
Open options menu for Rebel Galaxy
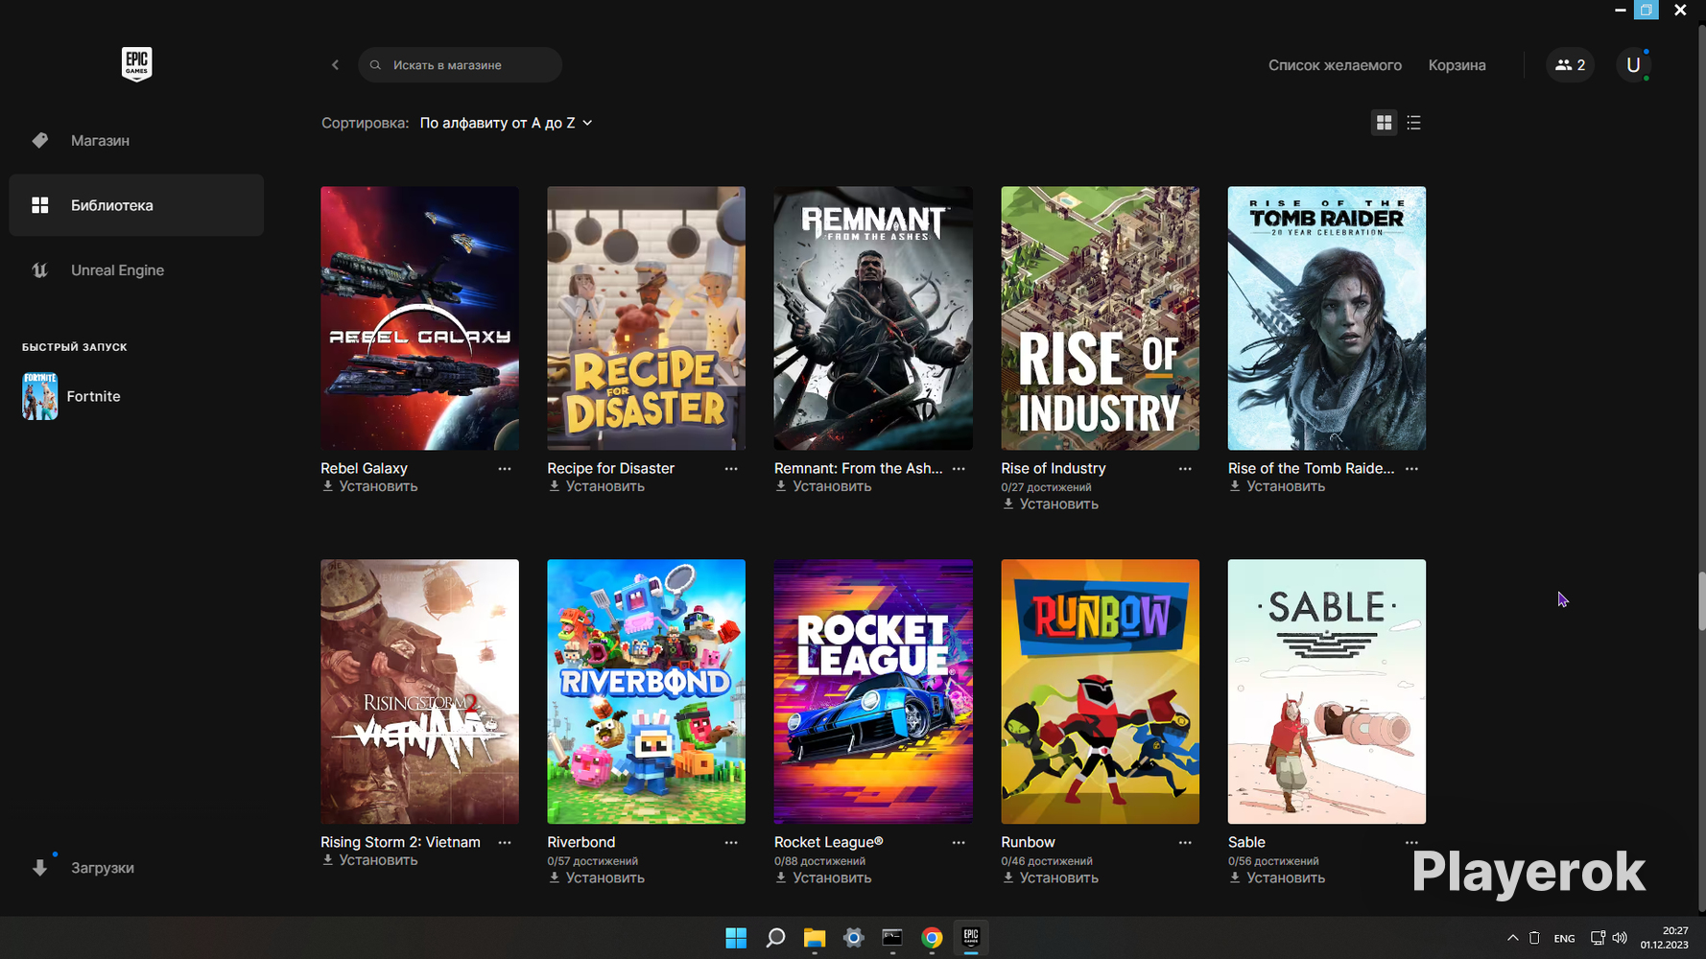tap(505, 469)
